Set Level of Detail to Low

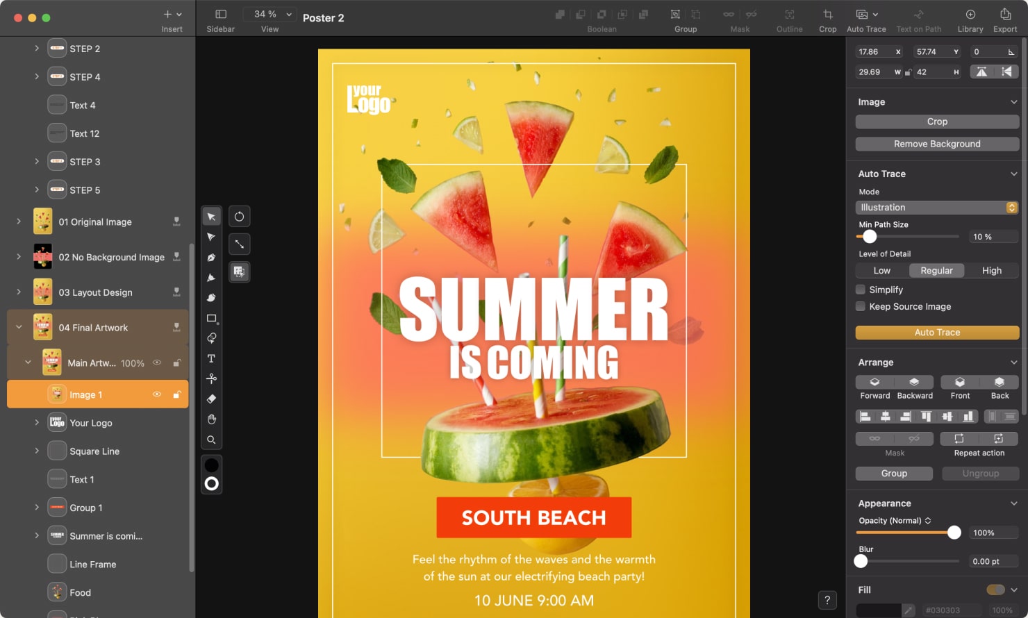[881, 270]
